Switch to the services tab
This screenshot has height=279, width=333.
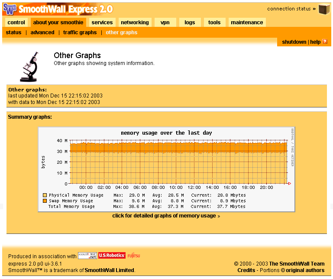point(102,23)
